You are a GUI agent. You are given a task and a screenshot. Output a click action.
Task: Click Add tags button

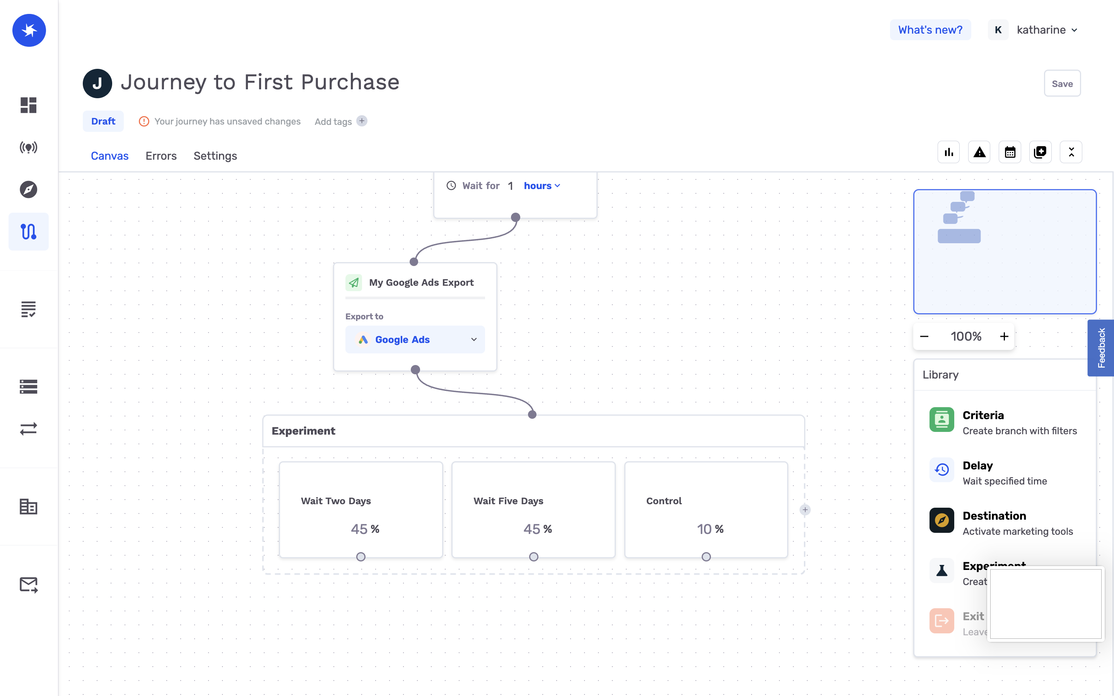click(362, 121)
